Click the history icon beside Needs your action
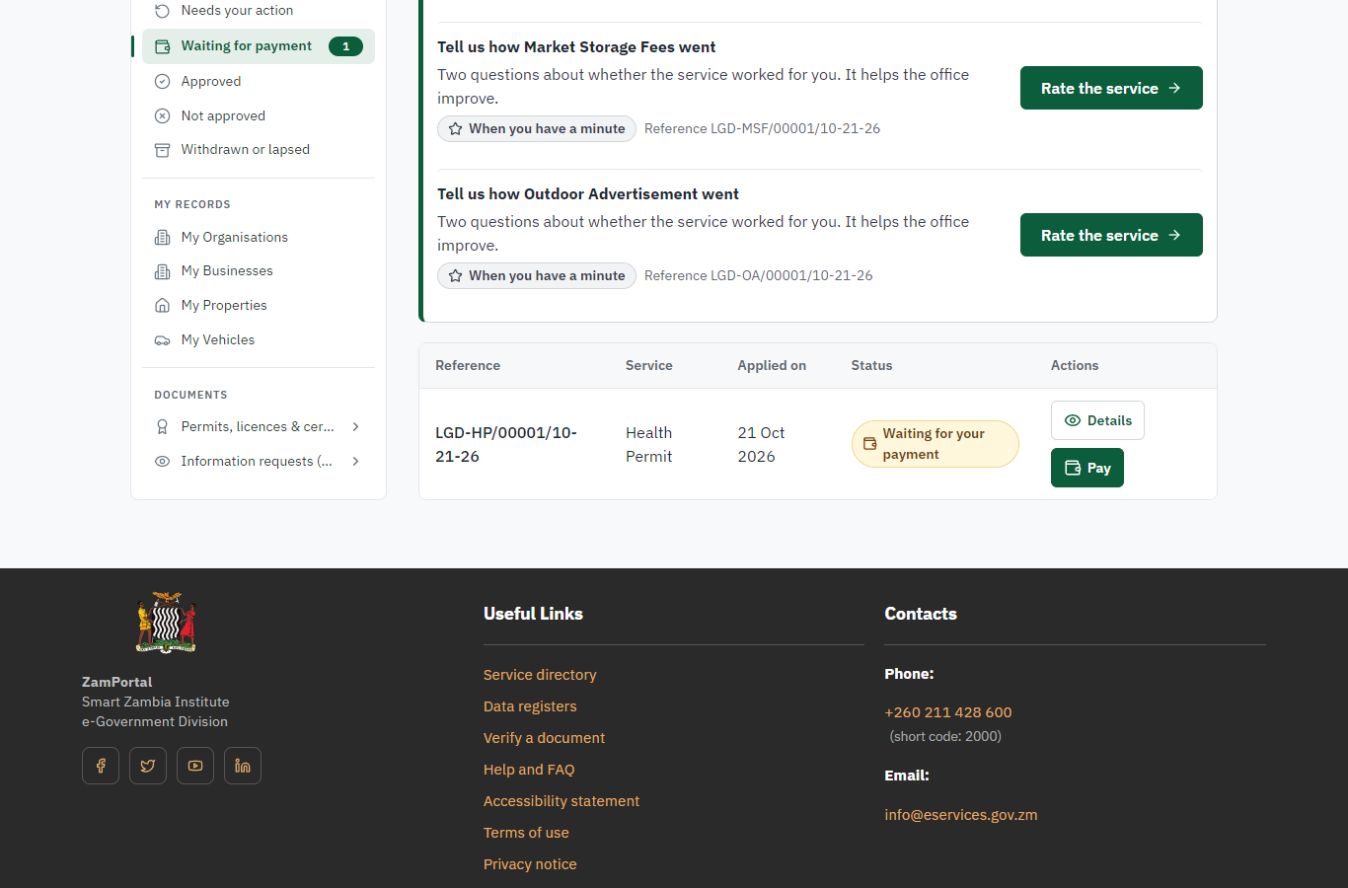The width and height of the screenshot is (1348, 888). 163,11
